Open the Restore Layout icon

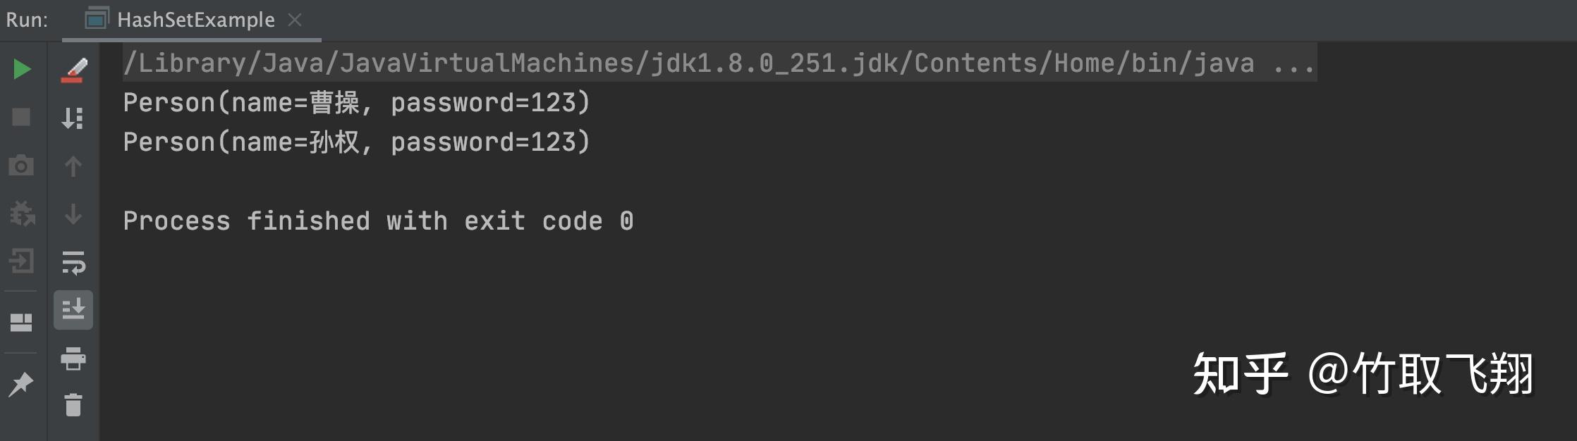(22, 323)
